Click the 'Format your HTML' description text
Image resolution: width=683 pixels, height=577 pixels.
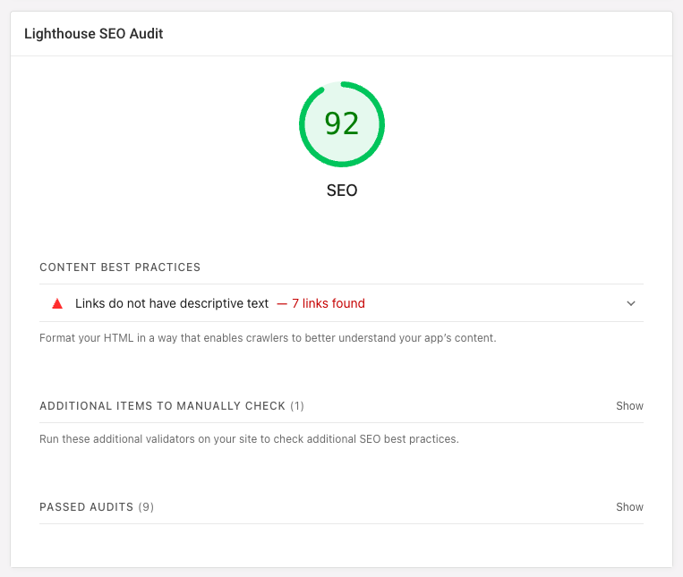click(x=268, y=338)
